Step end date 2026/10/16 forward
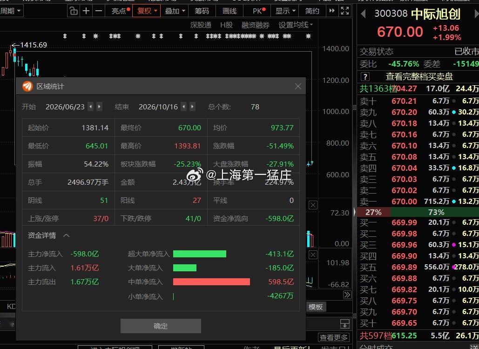 click(192, 107)
